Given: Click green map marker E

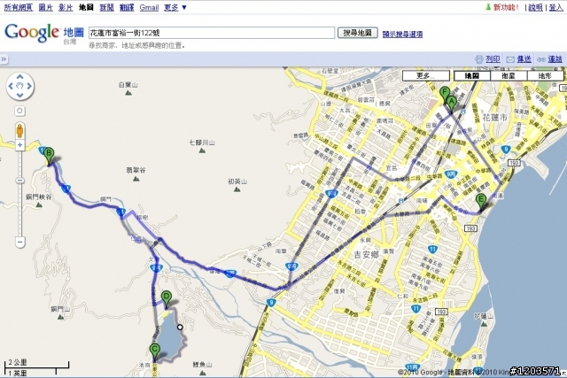Looking at the screenshot, I should pyautogui.click(x=480, y=203).
